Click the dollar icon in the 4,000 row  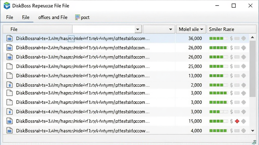tap(231, 131)
